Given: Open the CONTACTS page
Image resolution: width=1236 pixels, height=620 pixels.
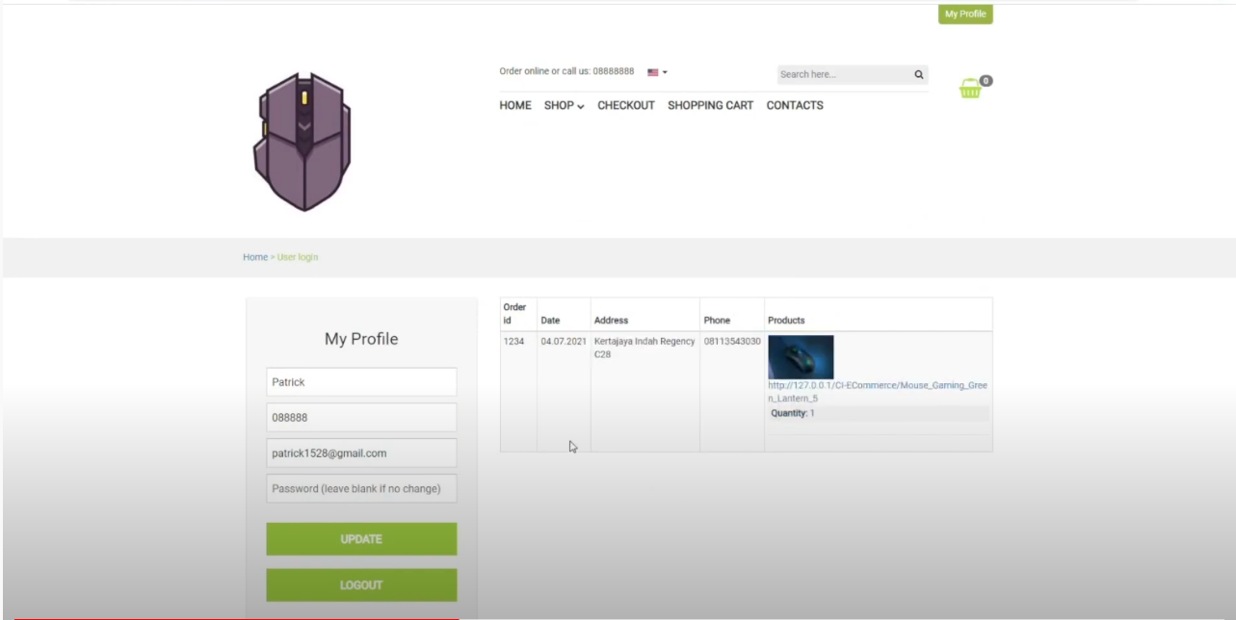Looking at the screenshot, I should 795,106.
